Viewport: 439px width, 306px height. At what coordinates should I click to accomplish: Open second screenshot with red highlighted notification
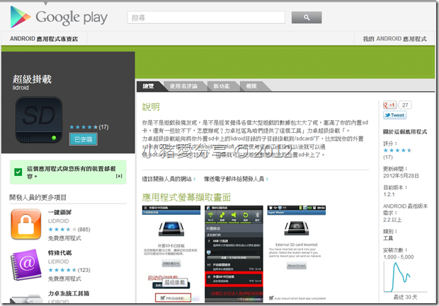[234, 254]
